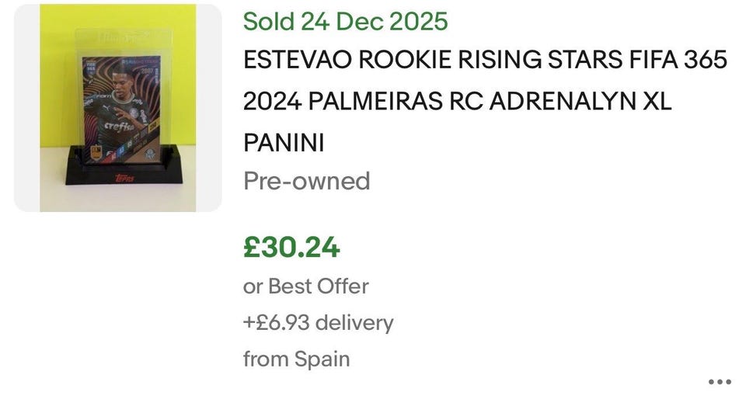
Task: Click the word 'Sold' in green
Action: (269, 21)
